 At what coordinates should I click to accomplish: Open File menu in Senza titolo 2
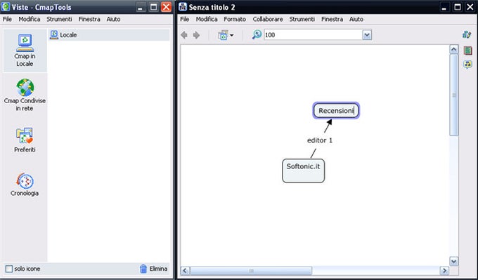point(184,19)
